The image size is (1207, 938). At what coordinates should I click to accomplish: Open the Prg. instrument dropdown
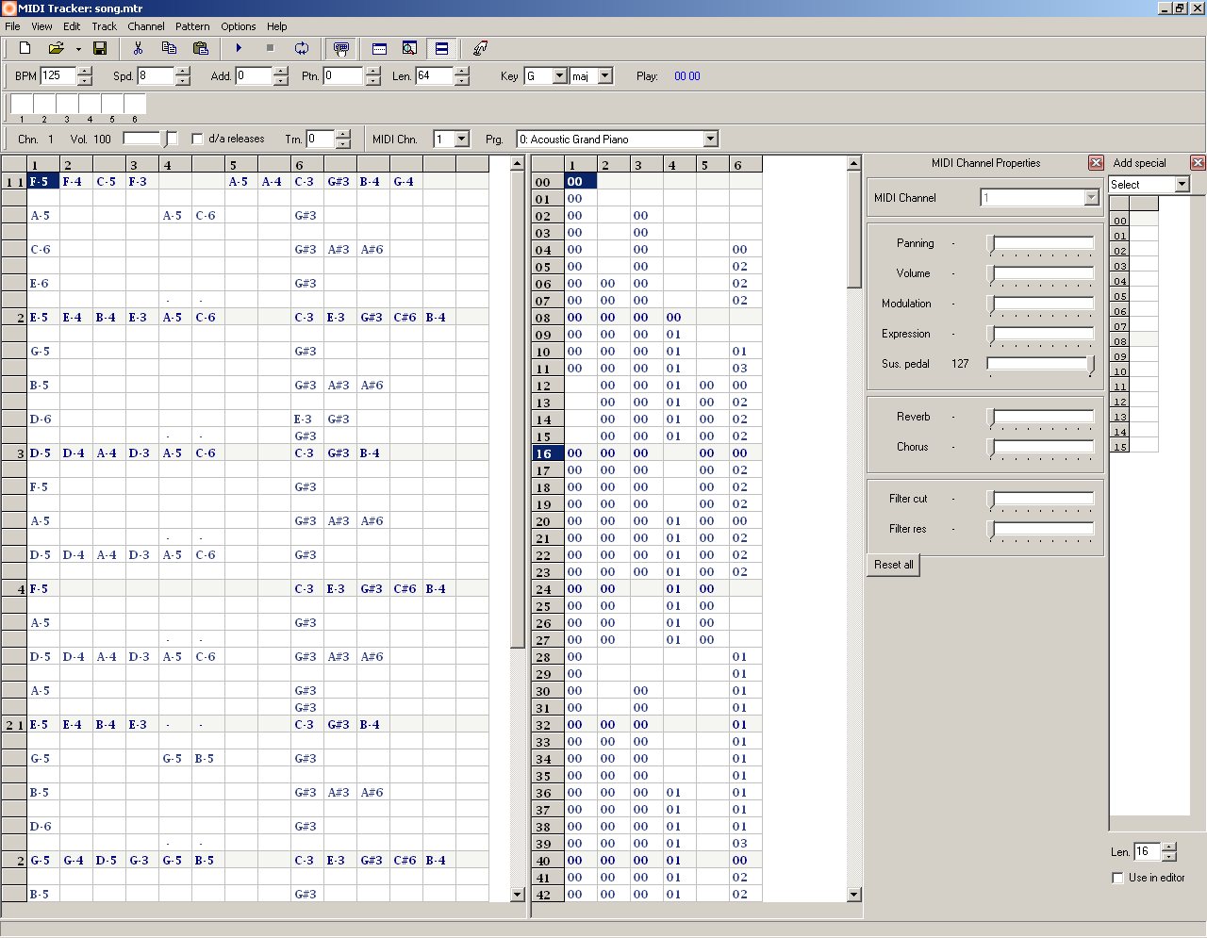click(x=712, y=139)
